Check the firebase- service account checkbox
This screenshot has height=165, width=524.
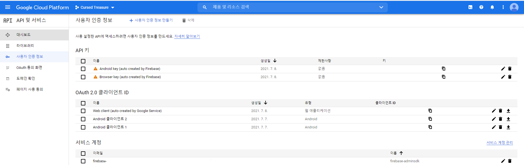pos(83,161)
